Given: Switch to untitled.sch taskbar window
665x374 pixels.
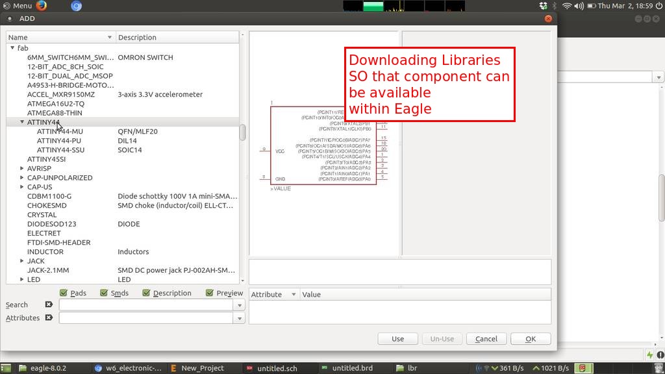Looking at the screenshot, I should point(272,368).
